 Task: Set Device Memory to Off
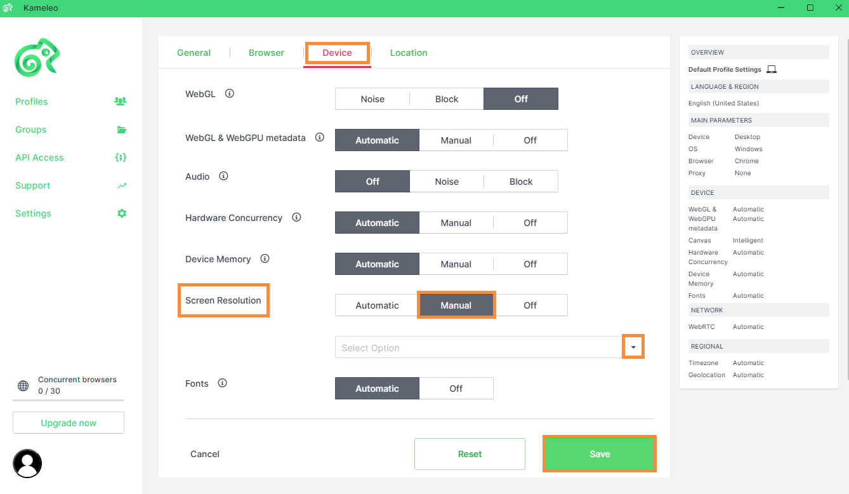pyautogui.click(x=530, y=264)
